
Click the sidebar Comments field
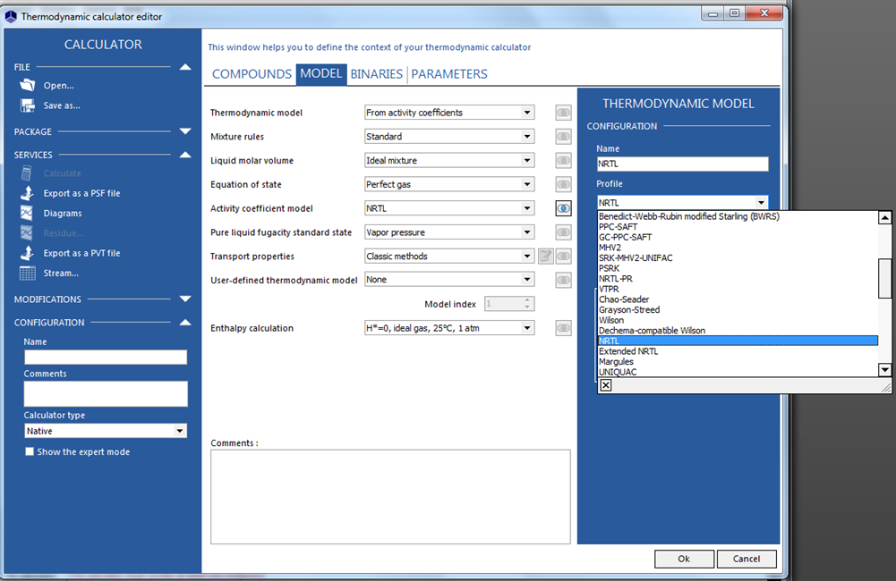coord(106,394)
